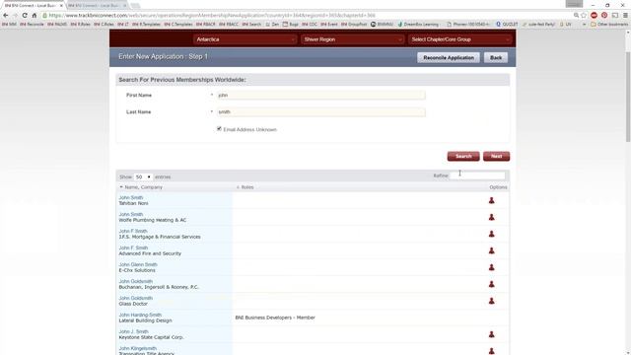Open Select Chapter/Core Group dropdown
Screen dimensions: 631x355
[x=459, y=39]
